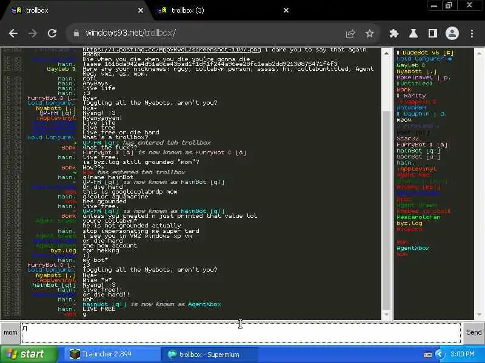Close the first trollbox tab
This screenshot has height=363, width=485.
click(x=141, y=10)
